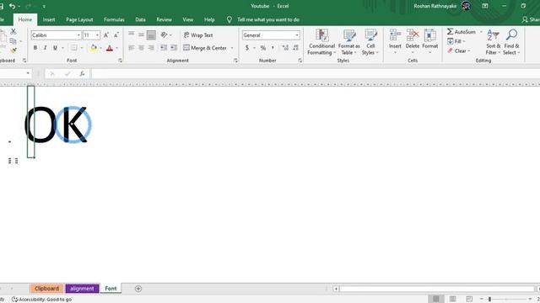Click the Insert Function fx icon
The image size is (540, 303).
[x=82, y=73]
